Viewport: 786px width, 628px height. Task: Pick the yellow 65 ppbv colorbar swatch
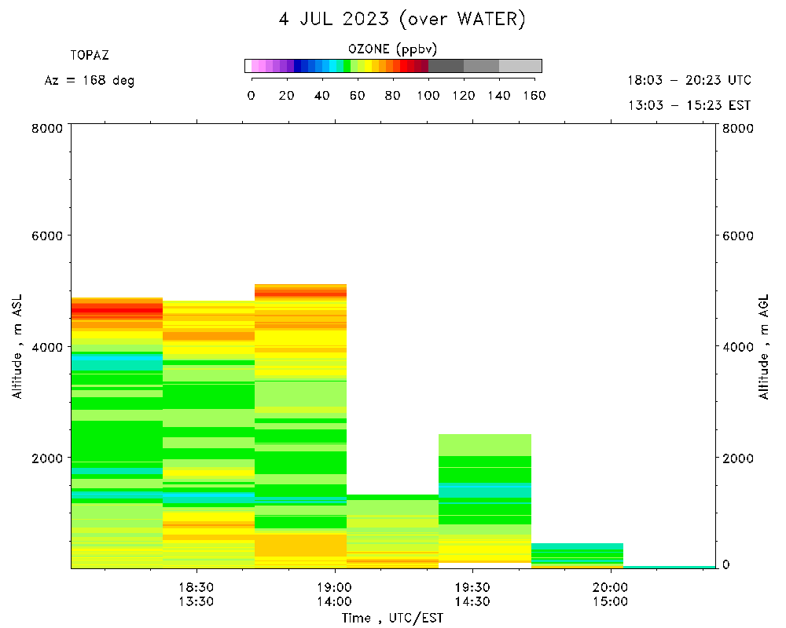pyautogui.click(x=368, y=66)
